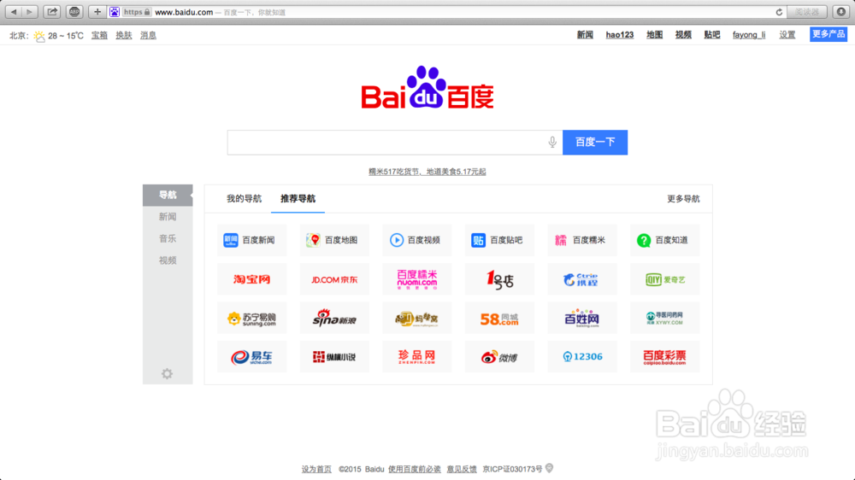Open the 淘宝网 logo tile
855x480 pixels.
251,279
